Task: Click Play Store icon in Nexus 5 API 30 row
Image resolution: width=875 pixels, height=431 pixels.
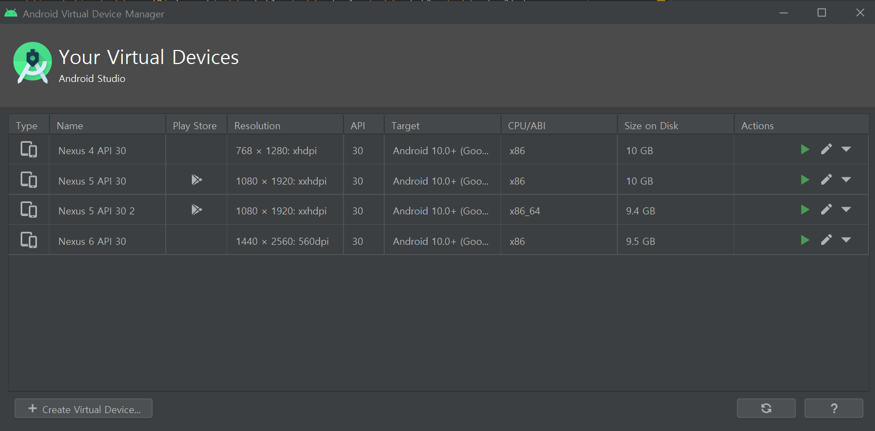Action: pos(197,180)
